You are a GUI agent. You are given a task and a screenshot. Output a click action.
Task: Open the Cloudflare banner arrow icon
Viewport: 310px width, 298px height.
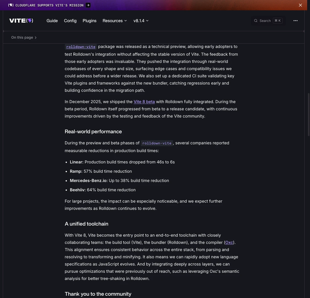(88, 5)
